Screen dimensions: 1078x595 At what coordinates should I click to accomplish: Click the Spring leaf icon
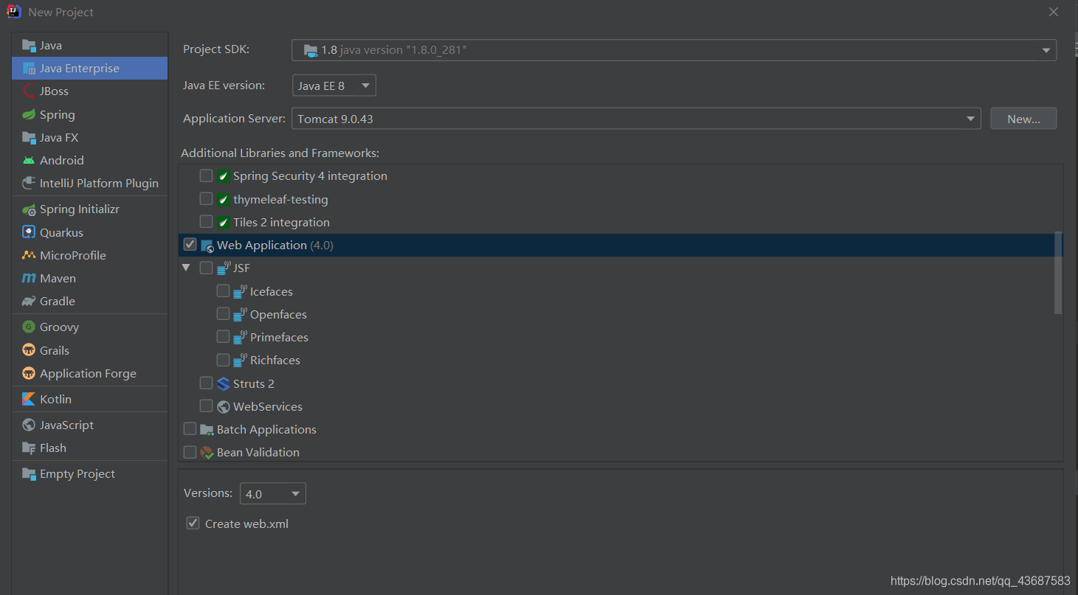click(x=29, y=114)
